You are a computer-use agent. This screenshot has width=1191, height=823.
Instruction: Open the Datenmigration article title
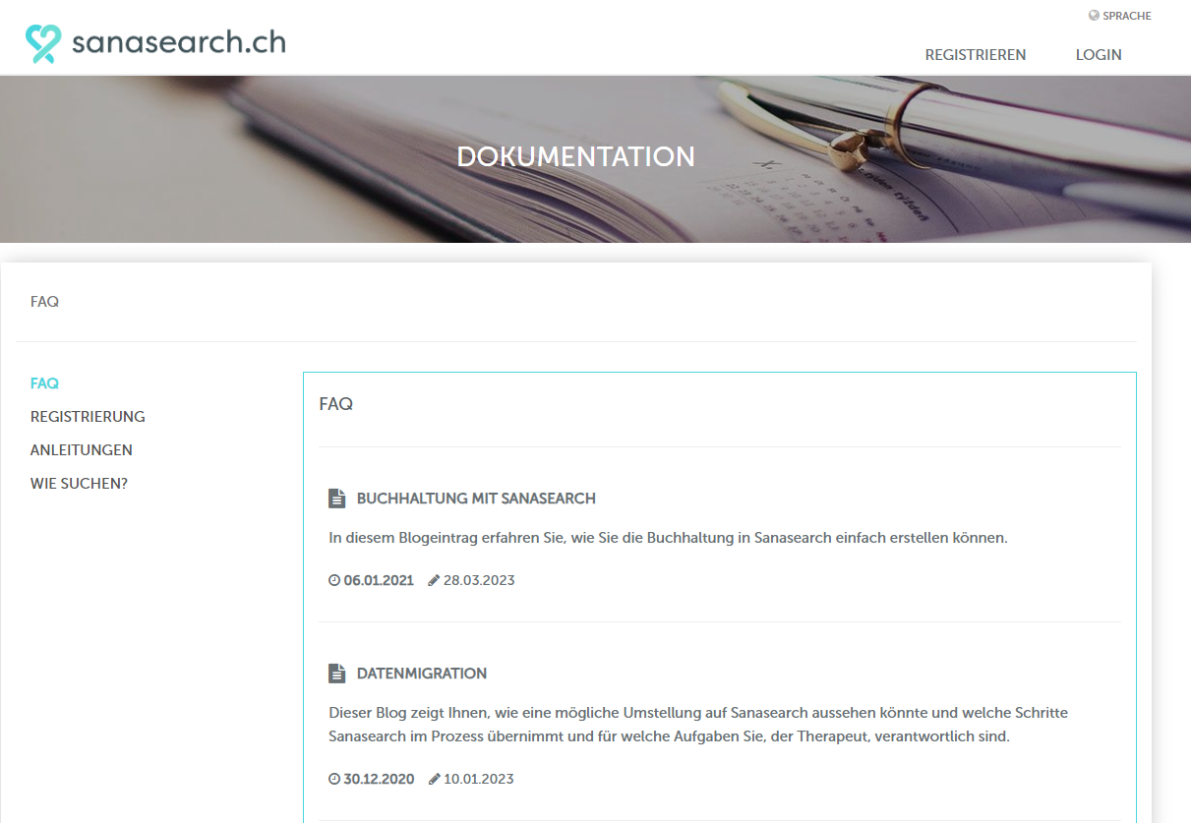[x=422, y=674]
